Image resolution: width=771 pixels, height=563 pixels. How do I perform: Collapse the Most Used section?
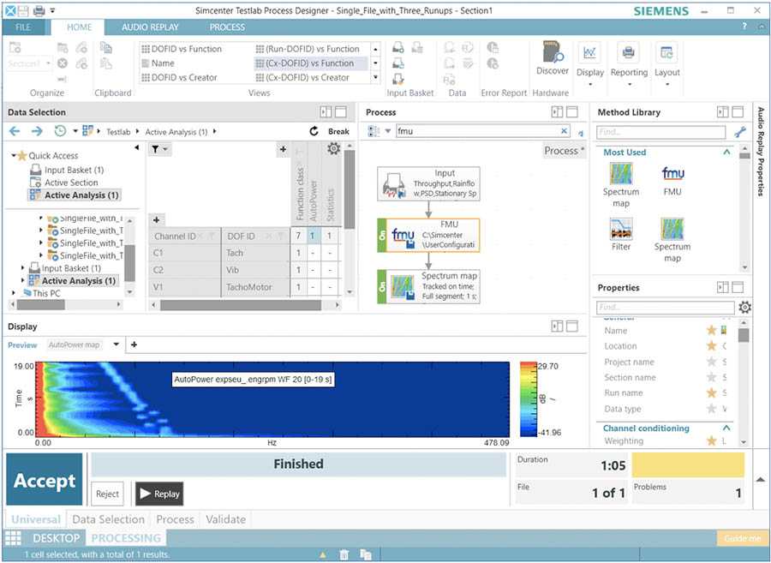(x=726, y=152)
